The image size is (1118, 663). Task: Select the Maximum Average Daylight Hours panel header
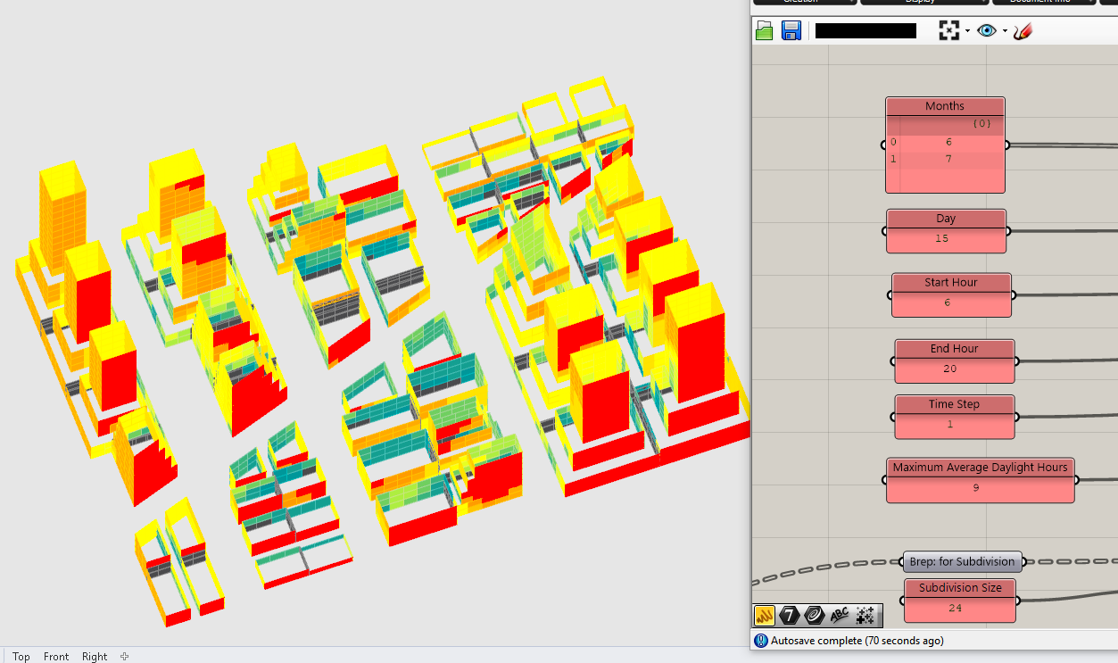(x=981, y=468)
